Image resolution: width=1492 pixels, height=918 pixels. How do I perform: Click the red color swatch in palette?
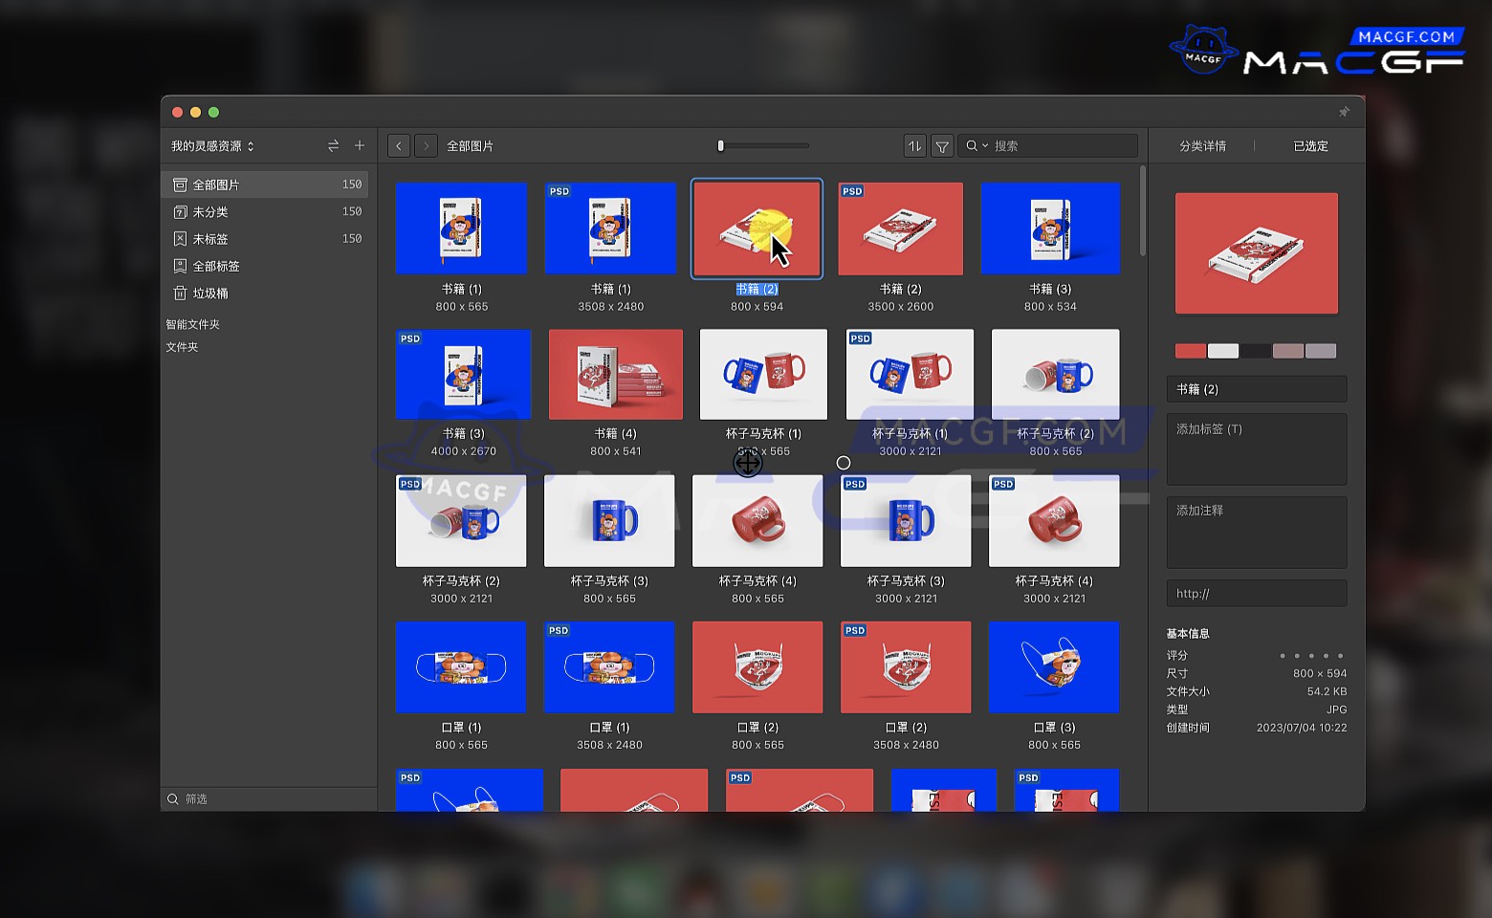coord(1190,351)
